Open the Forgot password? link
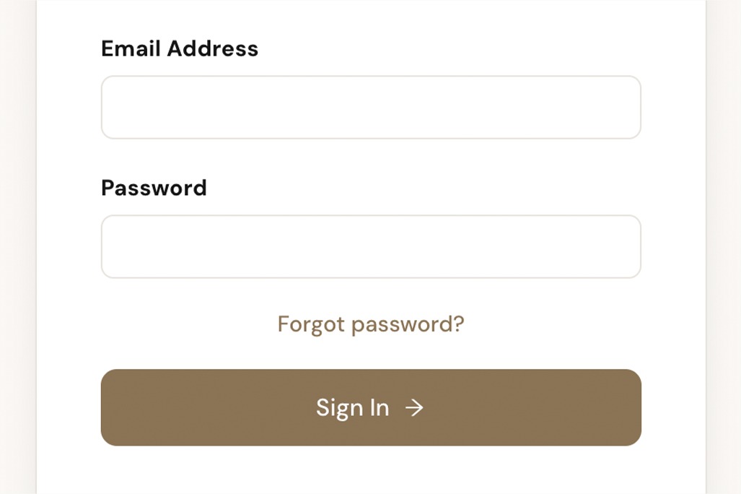 [371, 324]
